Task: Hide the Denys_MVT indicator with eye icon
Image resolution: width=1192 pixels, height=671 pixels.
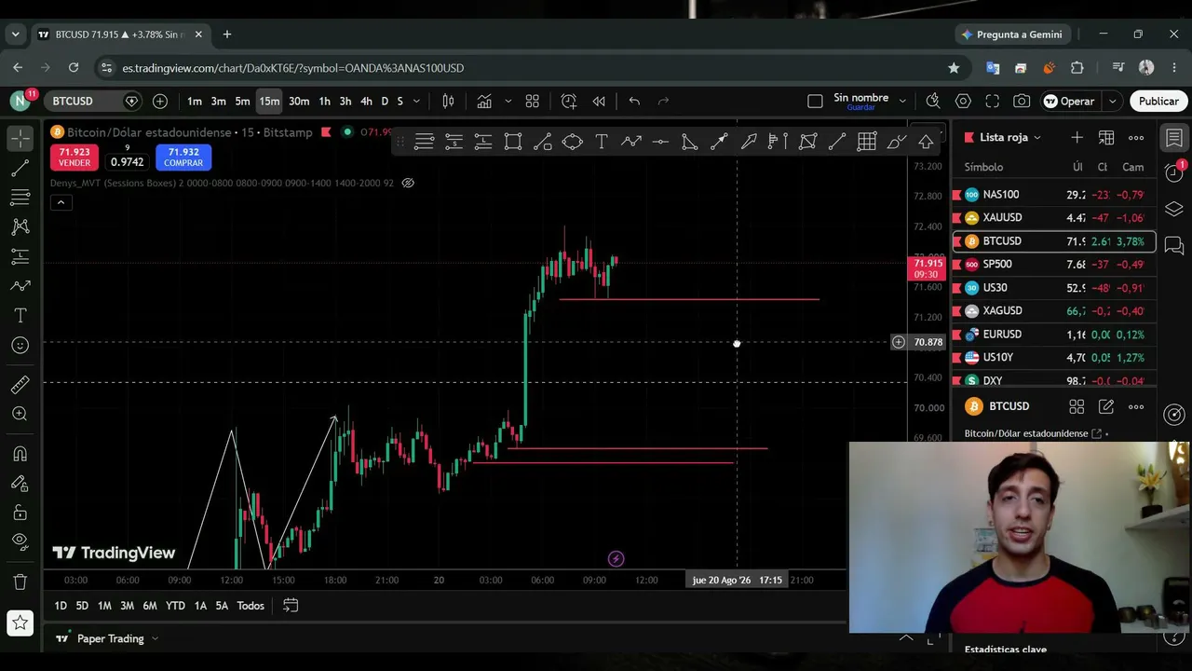Action: coord(408,183)
